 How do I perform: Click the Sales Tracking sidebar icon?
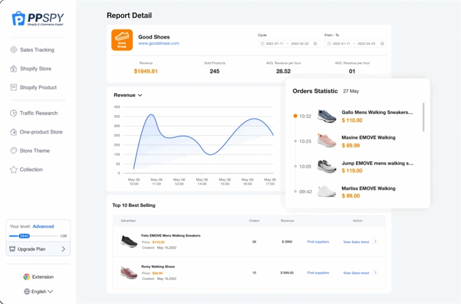point(13,50)
